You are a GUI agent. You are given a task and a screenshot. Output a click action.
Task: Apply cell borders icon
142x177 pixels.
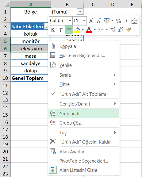click(x=101, y=30)
